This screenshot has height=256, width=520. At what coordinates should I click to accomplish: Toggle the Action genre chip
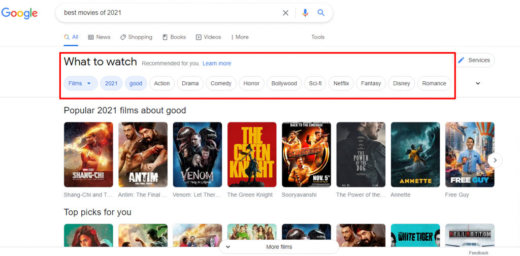click(x=162, y=83)
